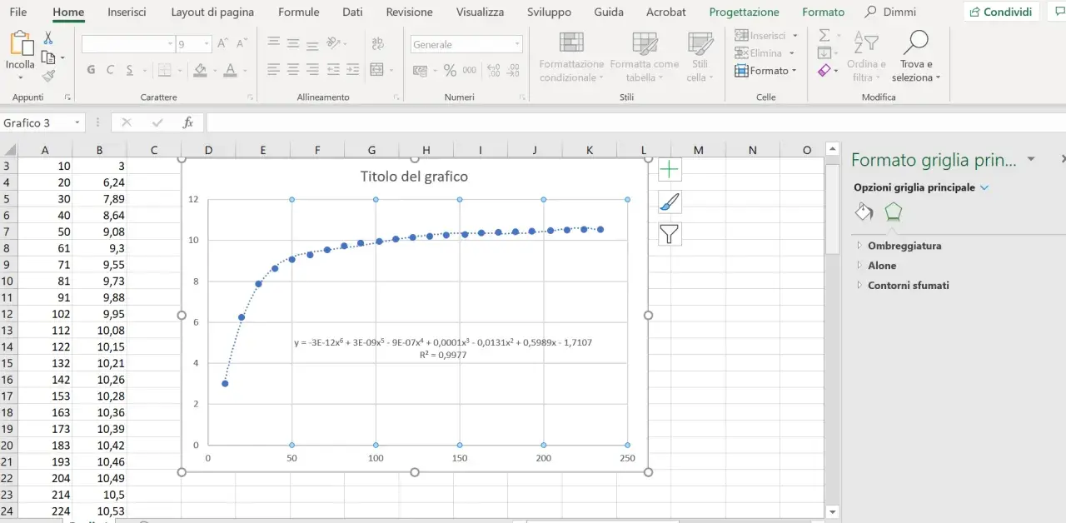The width and height of the screenshot is (1066, 523).
Task: Click the merge and center icon
Action: (376, 70)
